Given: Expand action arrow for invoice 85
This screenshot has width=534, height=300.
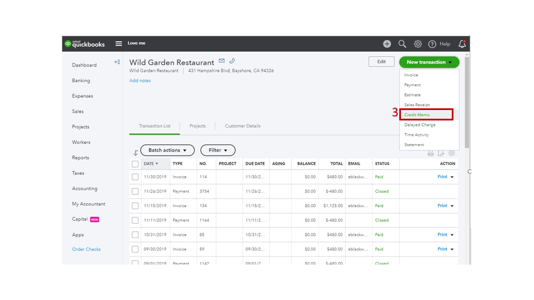Looking at the screenshot, I should pyautogui.click(x=452, y=235).
